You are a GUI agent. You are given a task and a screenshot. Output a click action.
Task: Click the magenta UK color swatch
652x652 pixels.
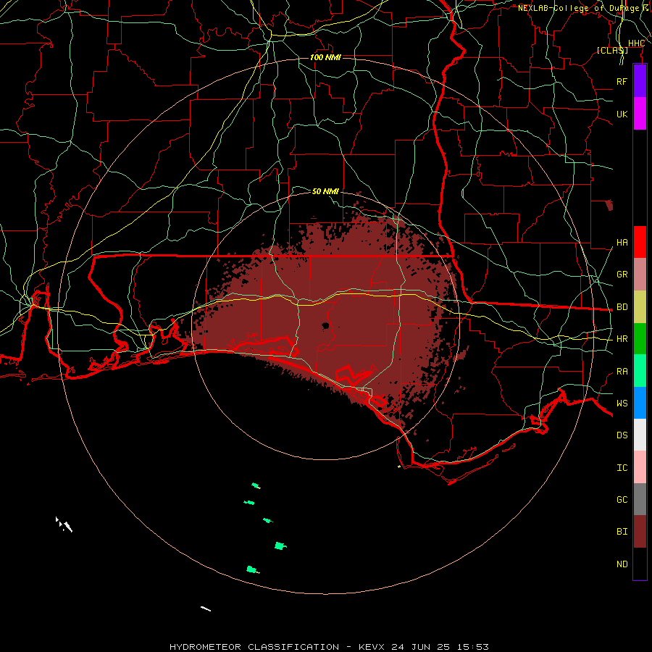click(x=640, y=114)
